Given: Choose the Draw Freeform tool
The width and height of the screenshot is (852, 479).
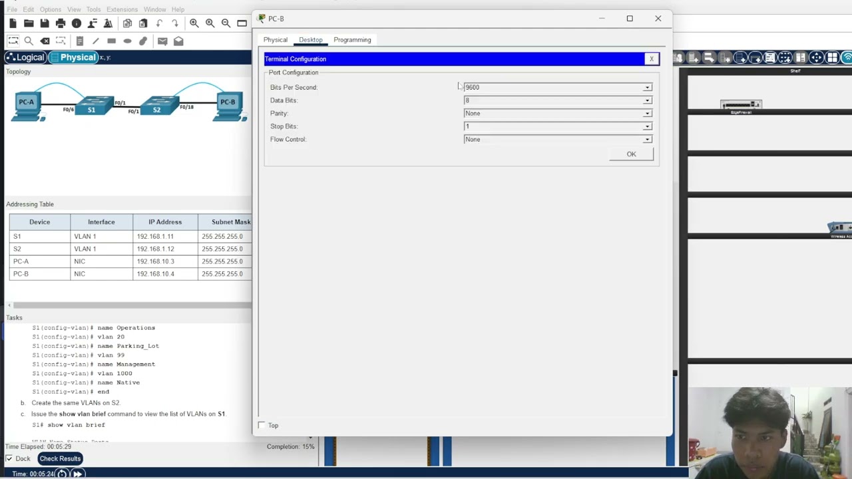Looking at the screenshot, I should click(143, 41).
